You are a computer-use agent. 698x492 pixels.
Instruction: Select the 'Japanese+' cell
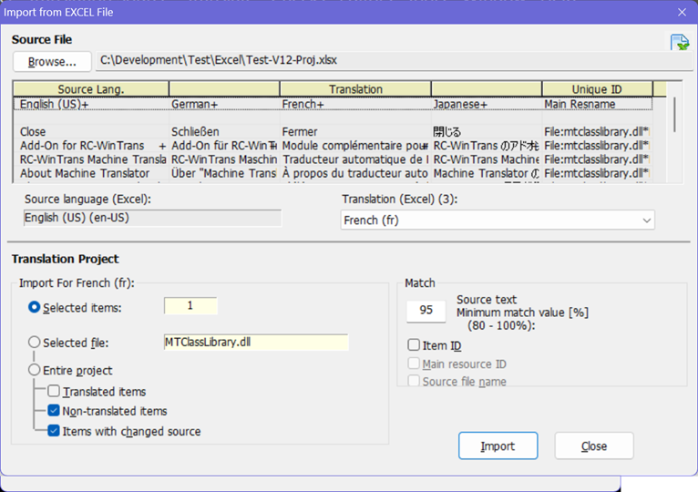(487, 104)
